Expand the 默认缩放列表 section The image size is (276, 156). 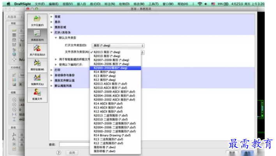point(51,86)
